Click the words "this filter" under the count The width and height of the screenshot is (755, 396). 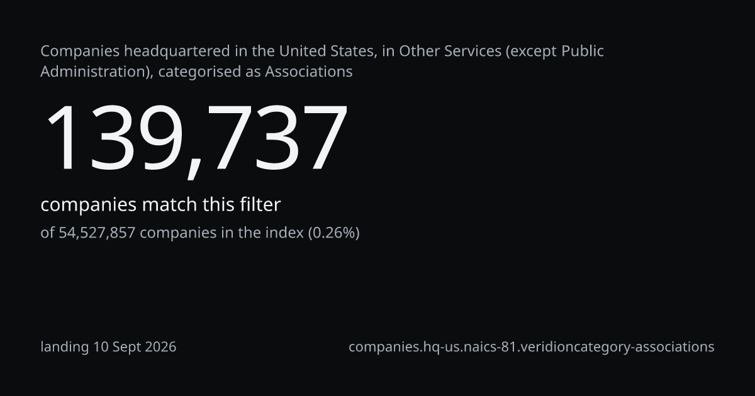pyautogui.click(x=241, y=205)
